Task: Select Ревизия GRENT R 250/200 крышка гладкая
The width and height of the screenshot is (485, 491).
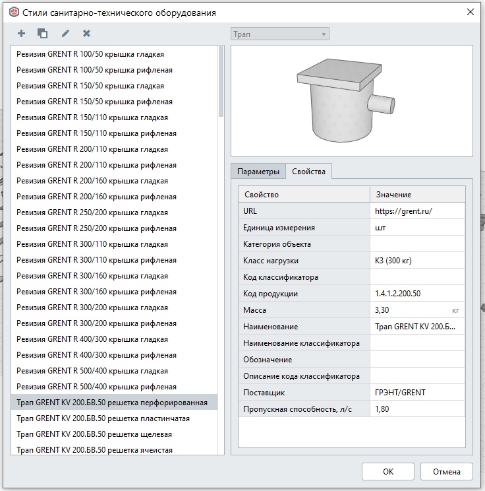Action: tap(115, 213)
